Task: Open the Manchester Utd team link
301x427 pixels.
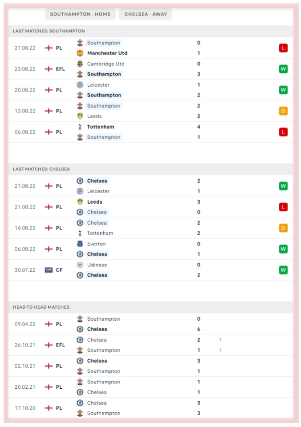Action: 107,53
